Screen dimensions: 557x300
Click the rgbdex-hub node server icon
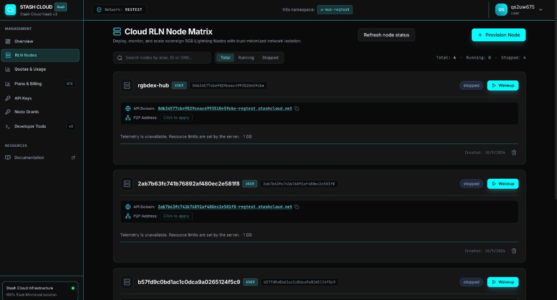point(127,85)
